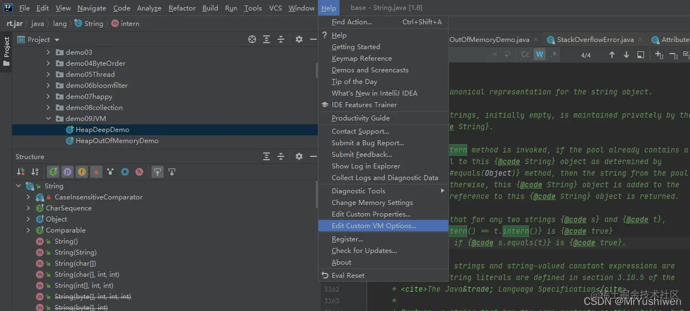Viewport: 690px width, 311px height.
Task: Collapse all in Structure panel header
Action: tap(281, 156)
